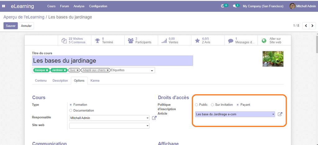Open external link next to Responsable field
Image resolution: width=318 pixels, height=145 pixels.
[154, 118]
